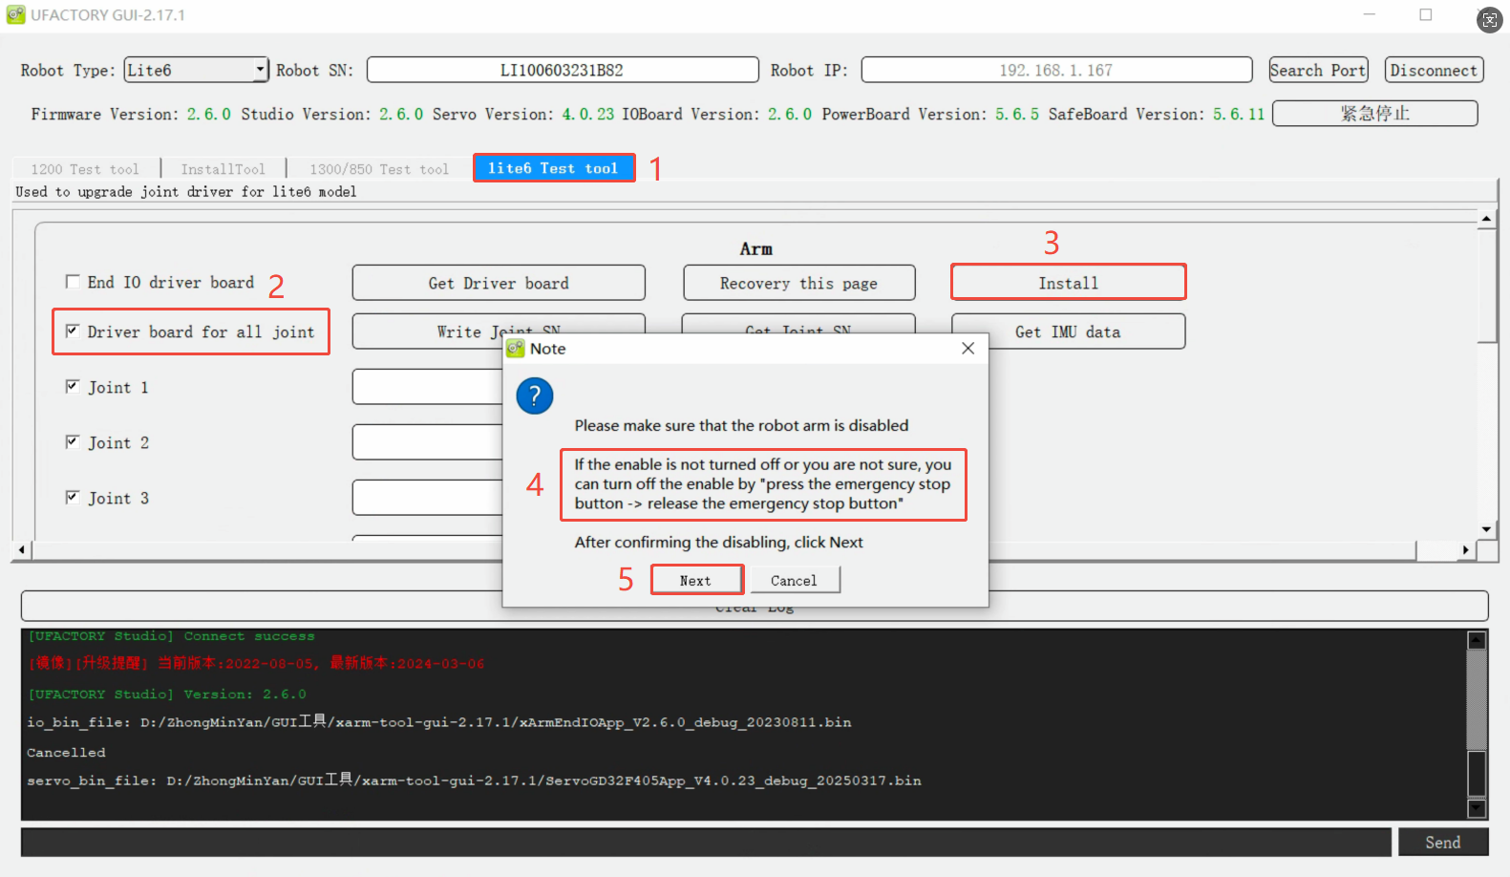The width and height of the screenshot is (1510, 877).
Task: Click the question mark icon in Note dialog
Action: (535, 396)
